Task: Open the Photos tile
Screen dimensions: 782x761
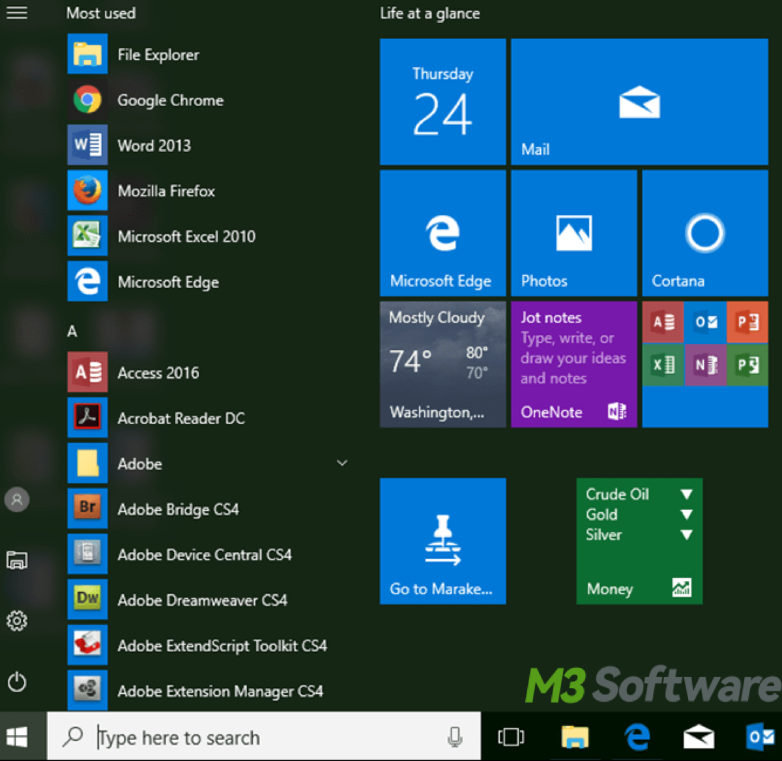Action: pyautogui.click(x=573, y=233)
